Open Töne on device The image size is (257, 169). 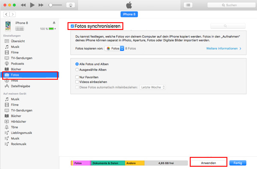pos(14,127)
